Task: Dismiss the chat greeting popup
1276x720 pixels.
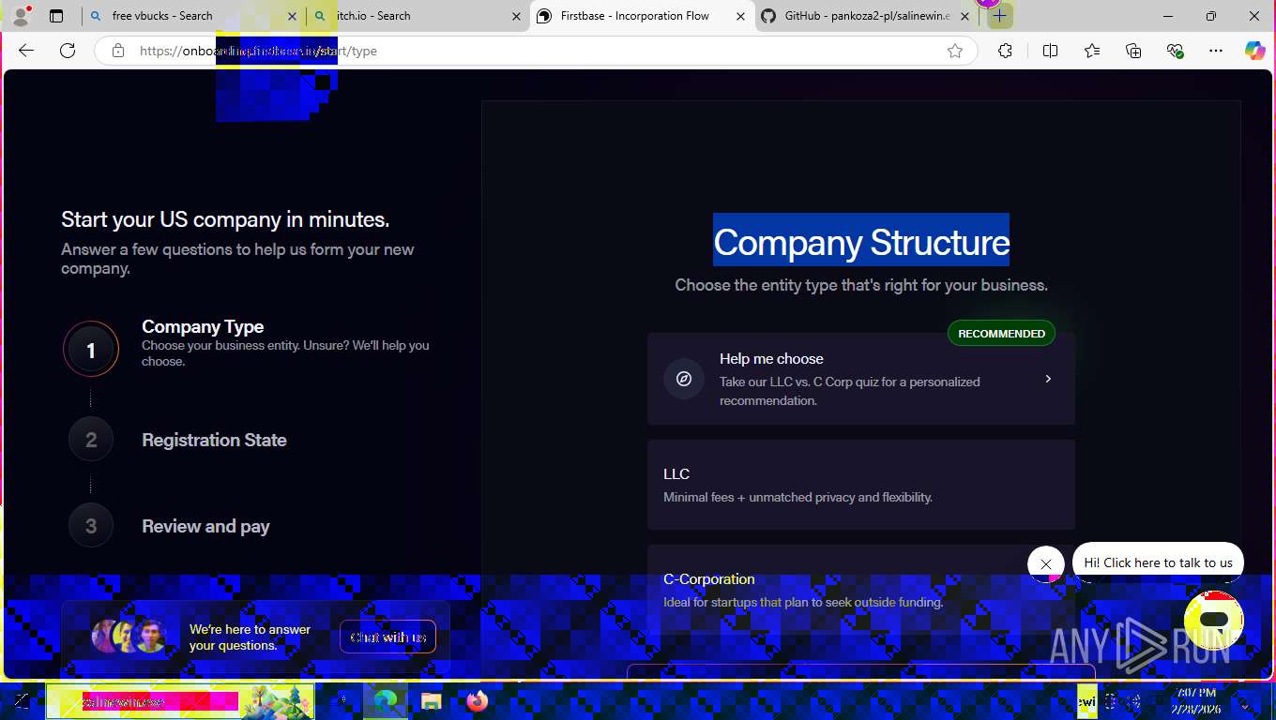Action: [1046, 564]
